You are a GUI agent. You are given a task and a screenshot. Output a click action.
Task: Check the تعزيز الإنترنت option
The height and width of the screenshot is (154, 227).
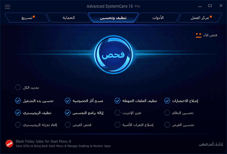pos(117,113)
